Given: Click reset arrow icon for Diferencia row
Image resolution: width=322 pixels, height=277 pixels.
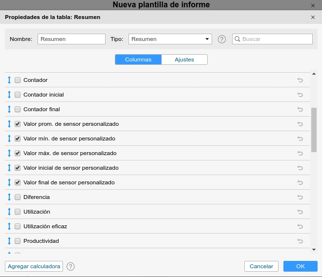Looking at the screenshot, I should click(x=300, y=197).
